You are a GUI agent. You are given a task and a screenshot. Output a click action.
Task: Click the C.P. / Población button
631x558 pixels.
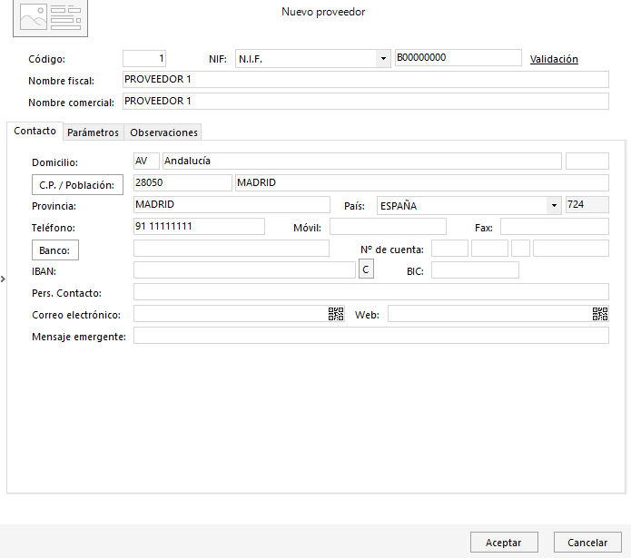pyautogui.click(x=77, y=185)
